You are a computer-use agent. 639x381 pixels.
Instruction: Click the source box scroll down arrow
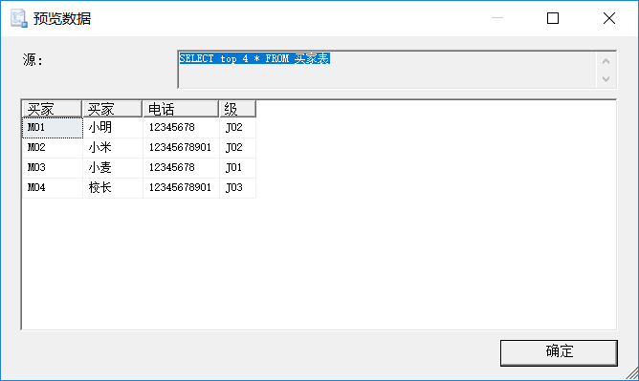[x=606, y=79]
